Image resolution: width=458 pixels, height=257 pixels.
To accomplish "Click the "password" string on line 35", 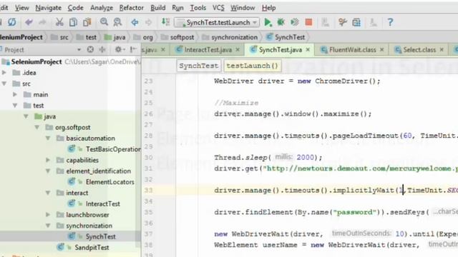I will tap(355, 212).
